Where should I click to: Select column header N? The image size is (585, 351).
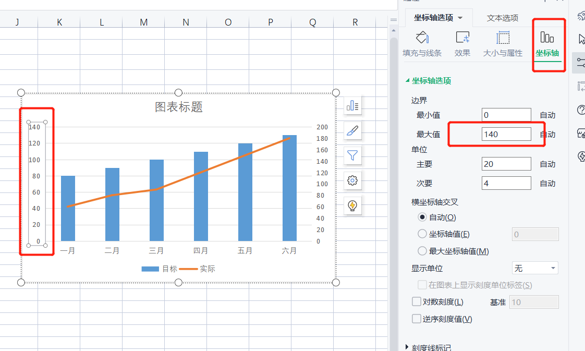186,22
